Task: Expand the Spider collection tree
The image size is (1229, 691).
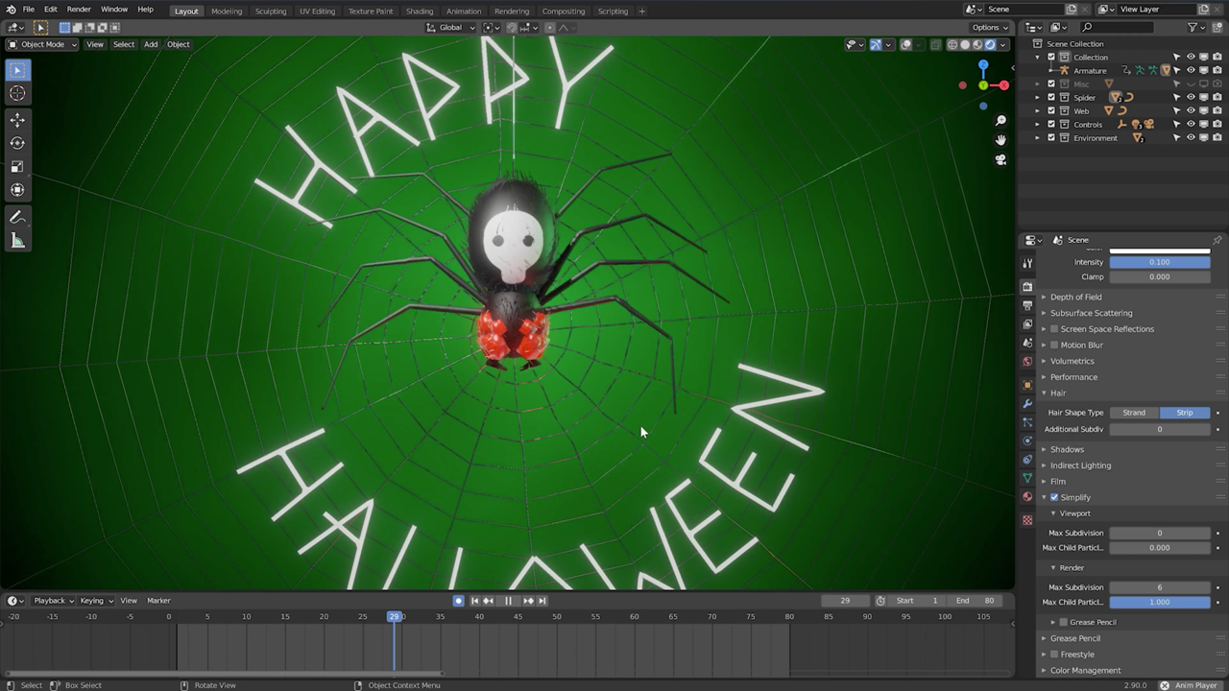Action: pyautogui.click(x=1037, y=97)
